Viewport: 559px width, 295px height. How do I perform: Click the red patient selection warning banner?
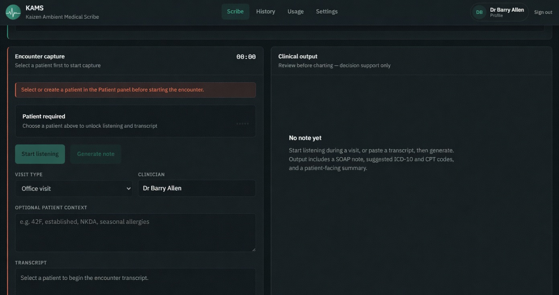click(x=135, y=90)
